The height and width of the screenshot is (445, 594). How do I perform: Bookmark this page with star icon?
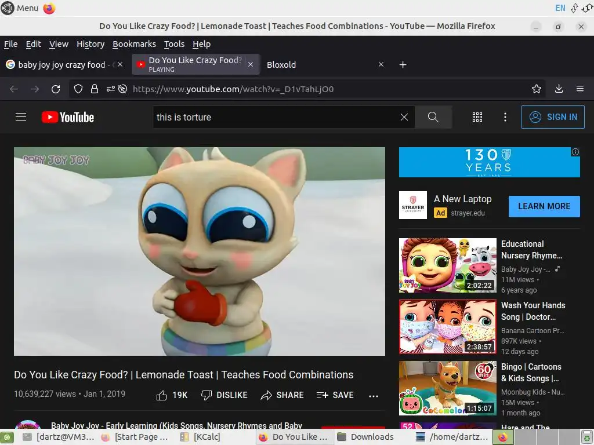(x=537, y=89)
